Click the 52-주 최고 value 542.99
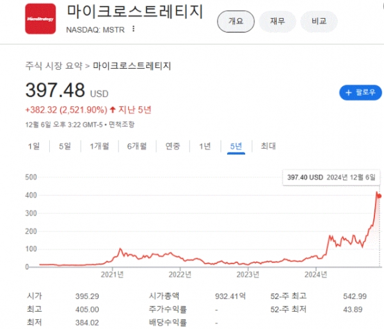This screenshot has width=384, height=329. point(355,296)
